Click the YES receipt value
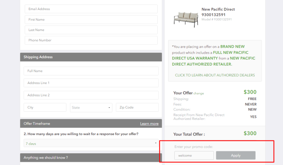Viewport: 283px width, 165px height. tap(253, 117)
